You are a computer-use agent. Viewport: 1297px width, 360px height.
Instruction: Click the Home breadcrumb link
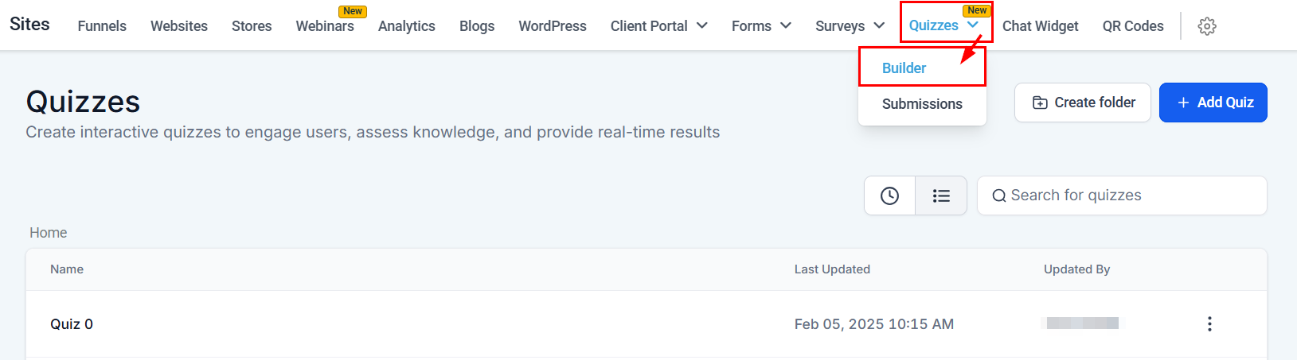click(x=49, y=233)
